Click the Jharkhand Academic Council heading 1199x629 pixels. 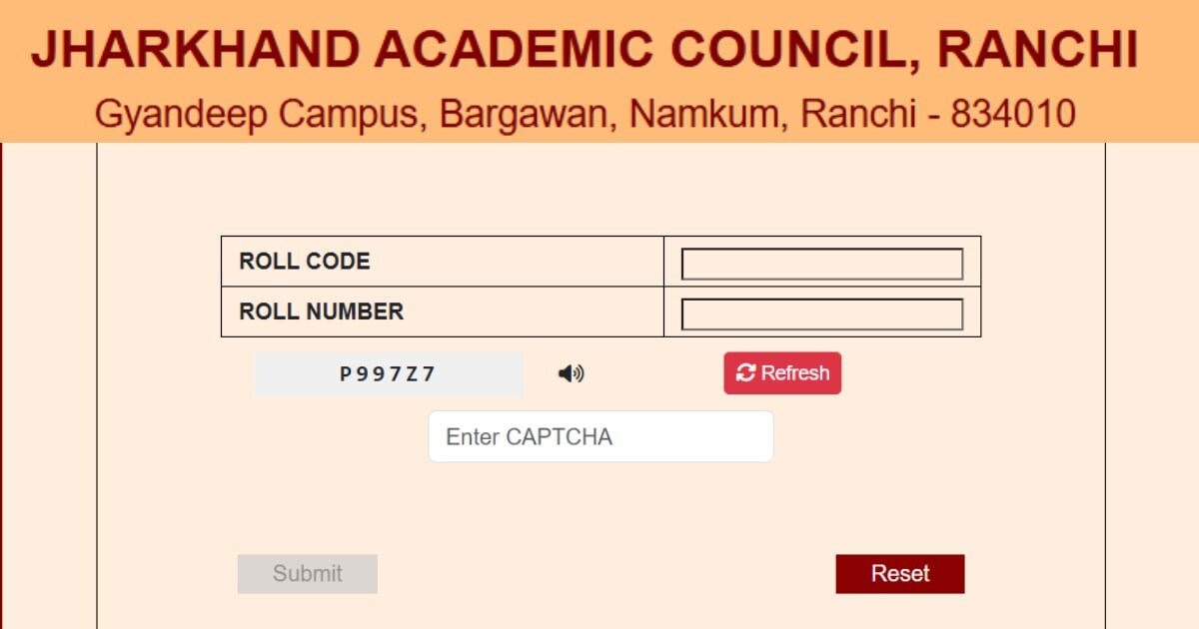coord(585,51)
